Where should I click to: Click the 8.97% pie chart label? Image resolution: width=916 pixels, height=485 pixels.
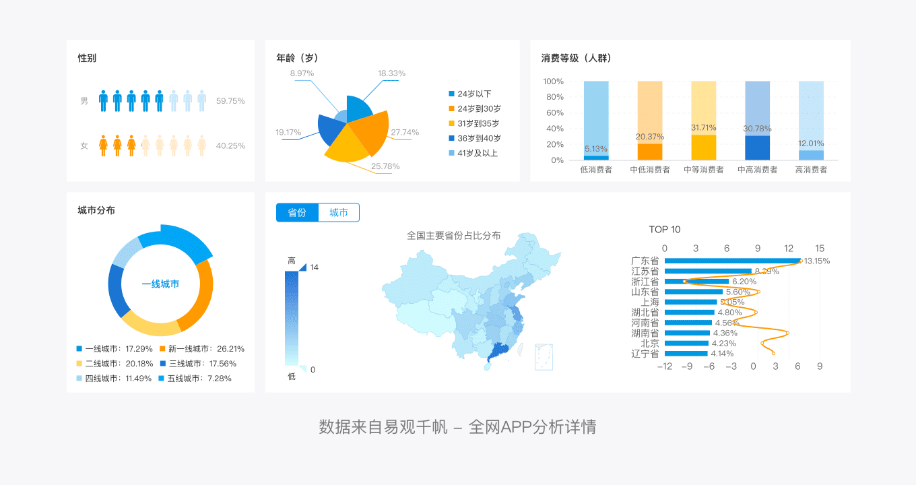(x=302, y=73)
